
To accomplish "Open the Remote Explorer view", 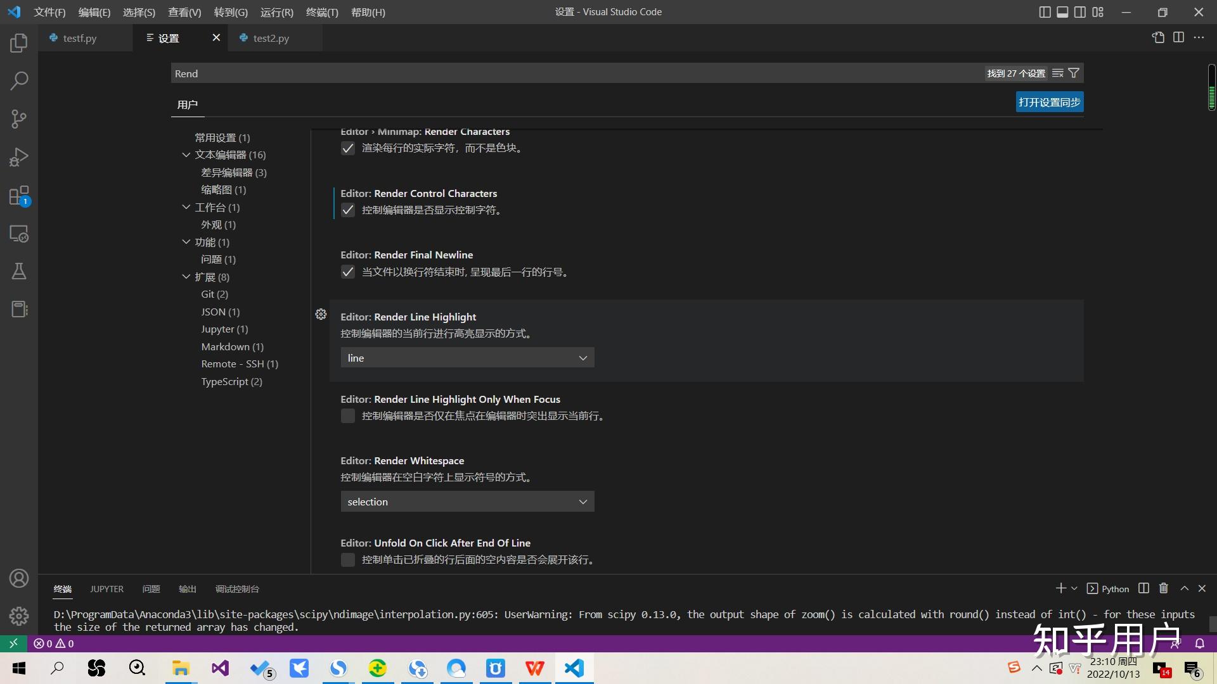I will [19, 234].
